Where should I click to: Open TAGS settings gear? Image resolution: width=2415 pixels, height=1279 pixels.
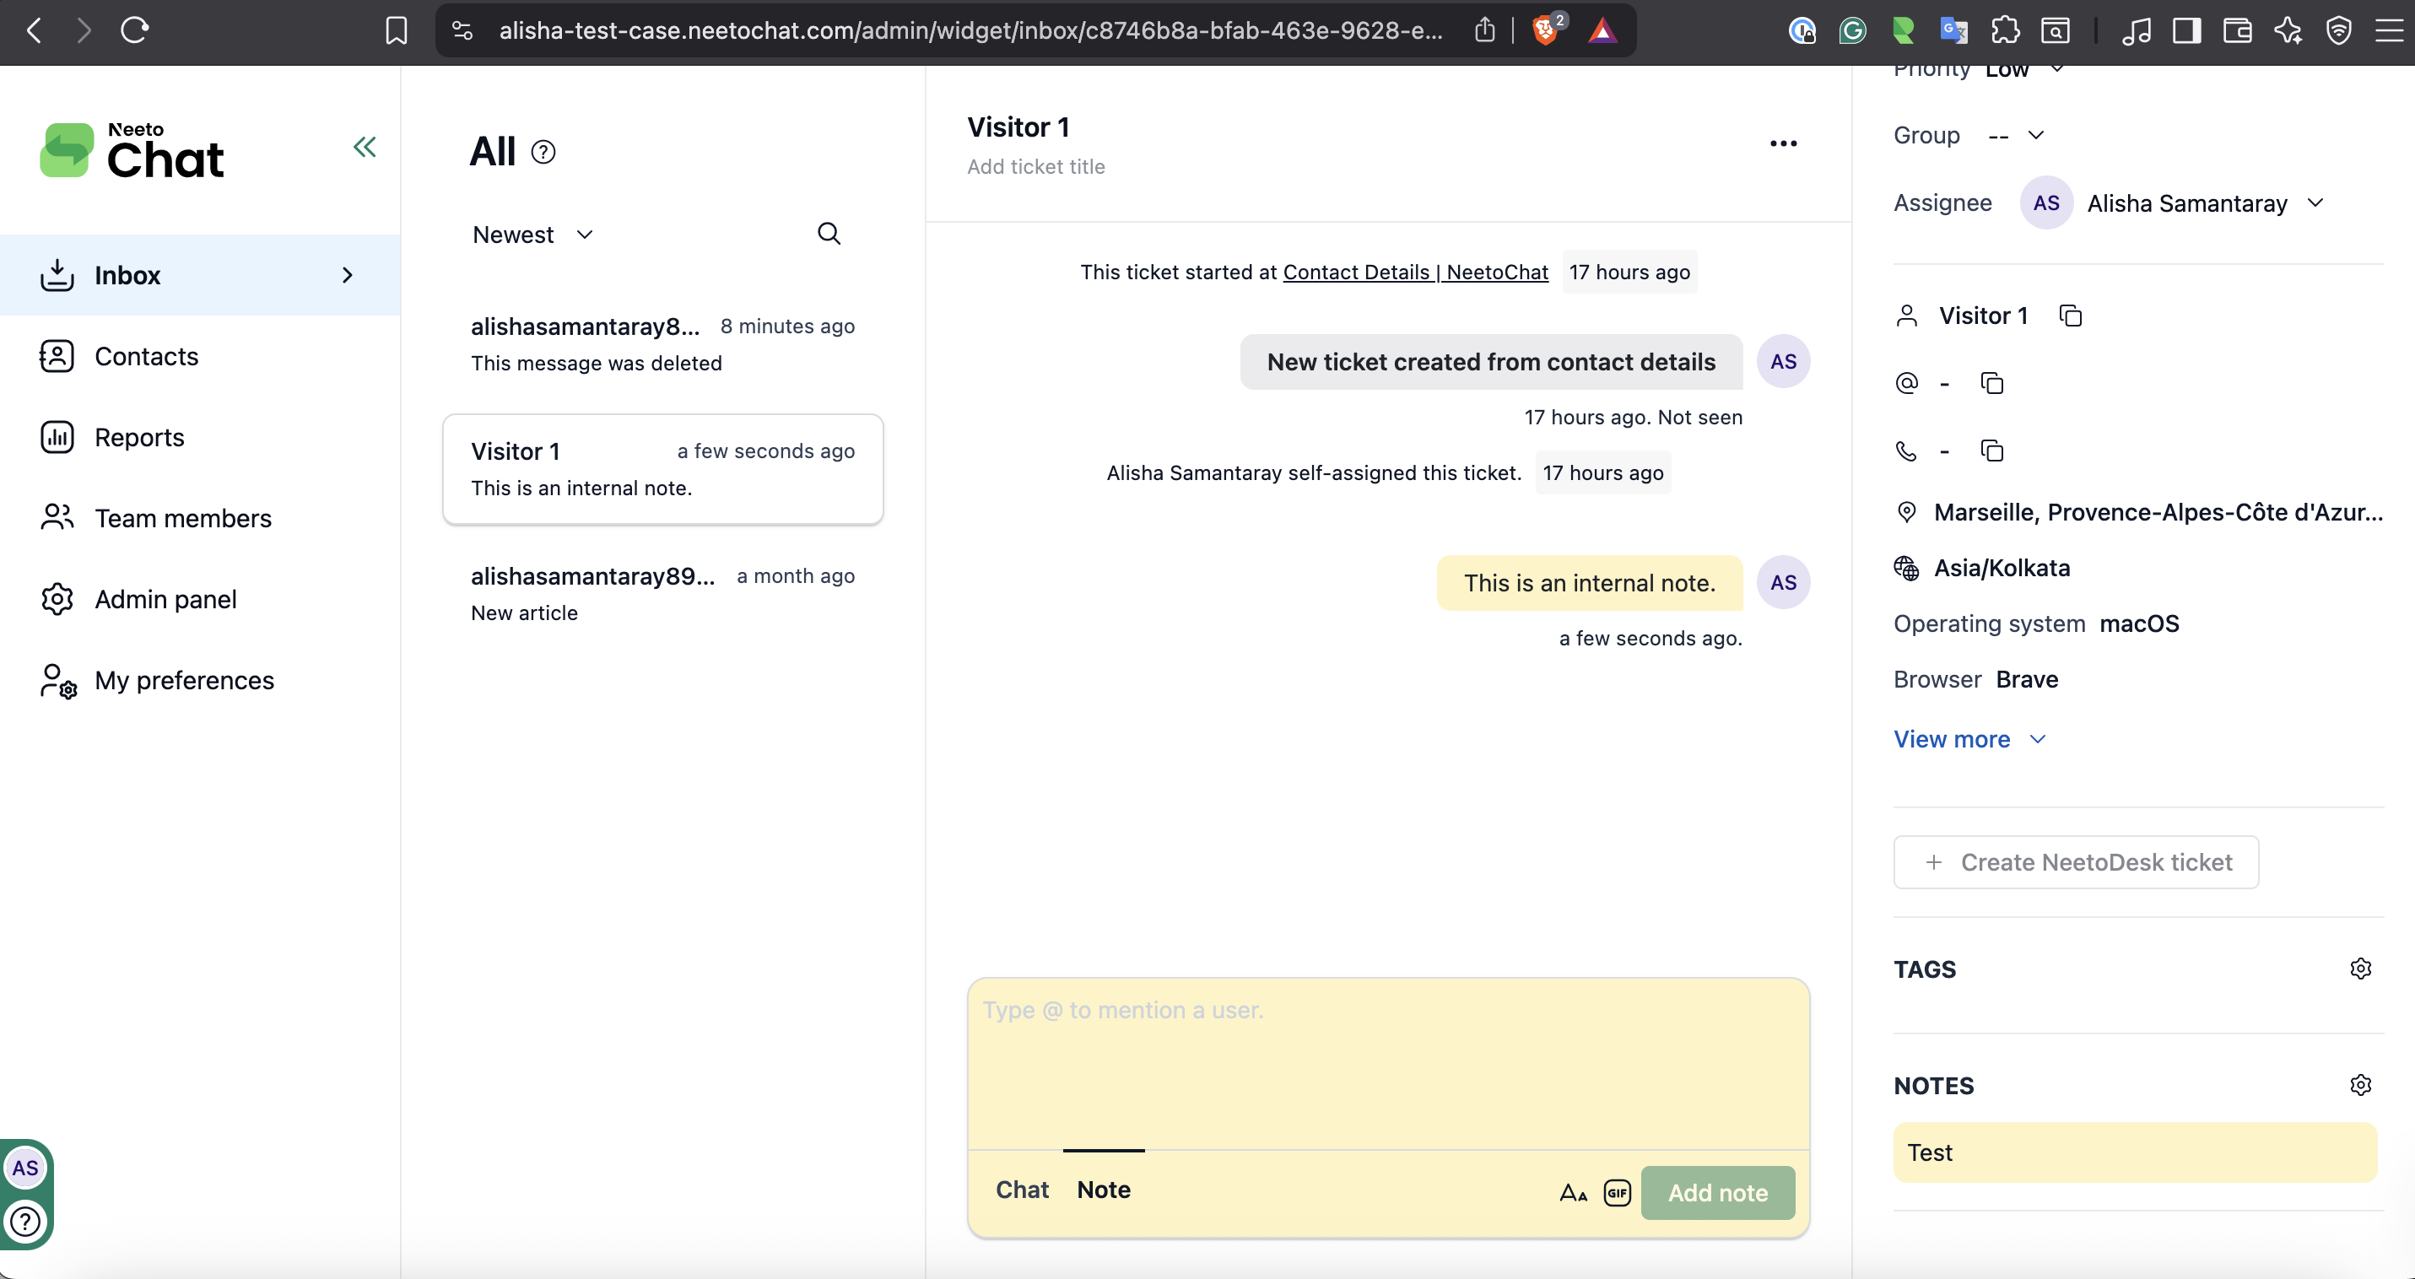[2361, 968]
